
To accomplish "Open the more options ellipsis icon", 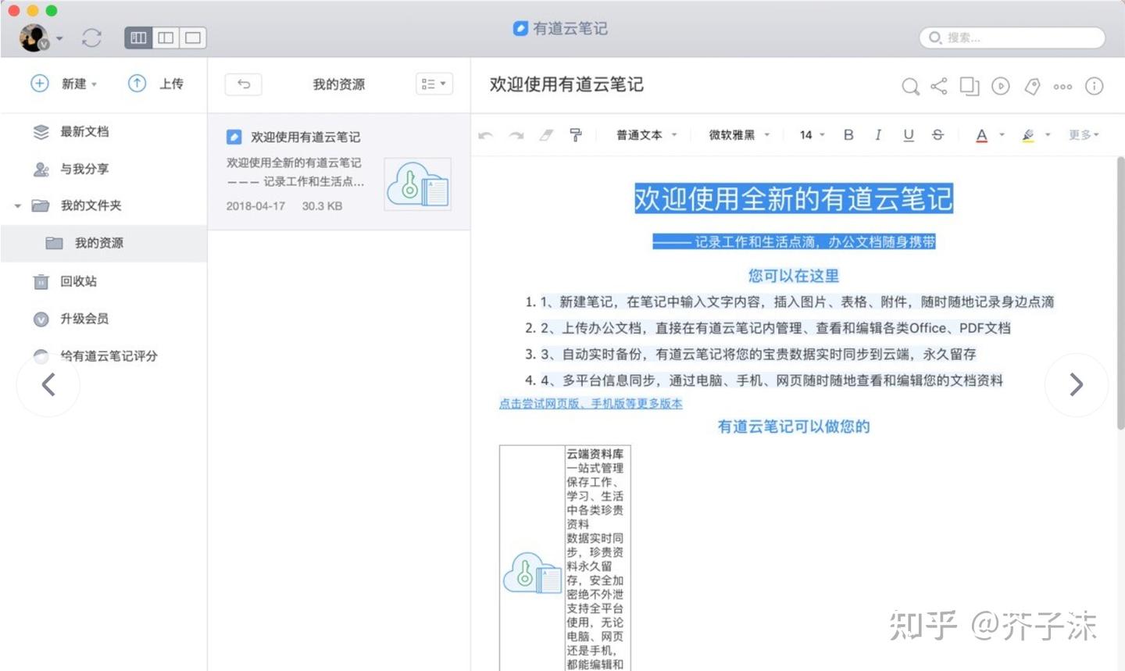I will pos(1062,87).
